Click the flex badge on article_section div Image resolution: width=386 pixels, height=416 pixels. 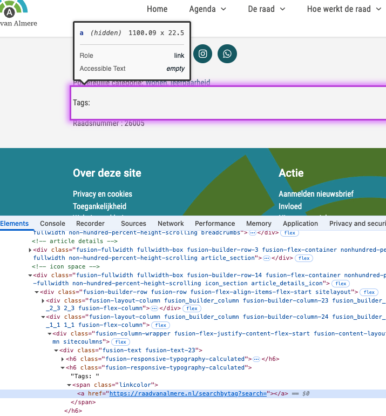304,258
